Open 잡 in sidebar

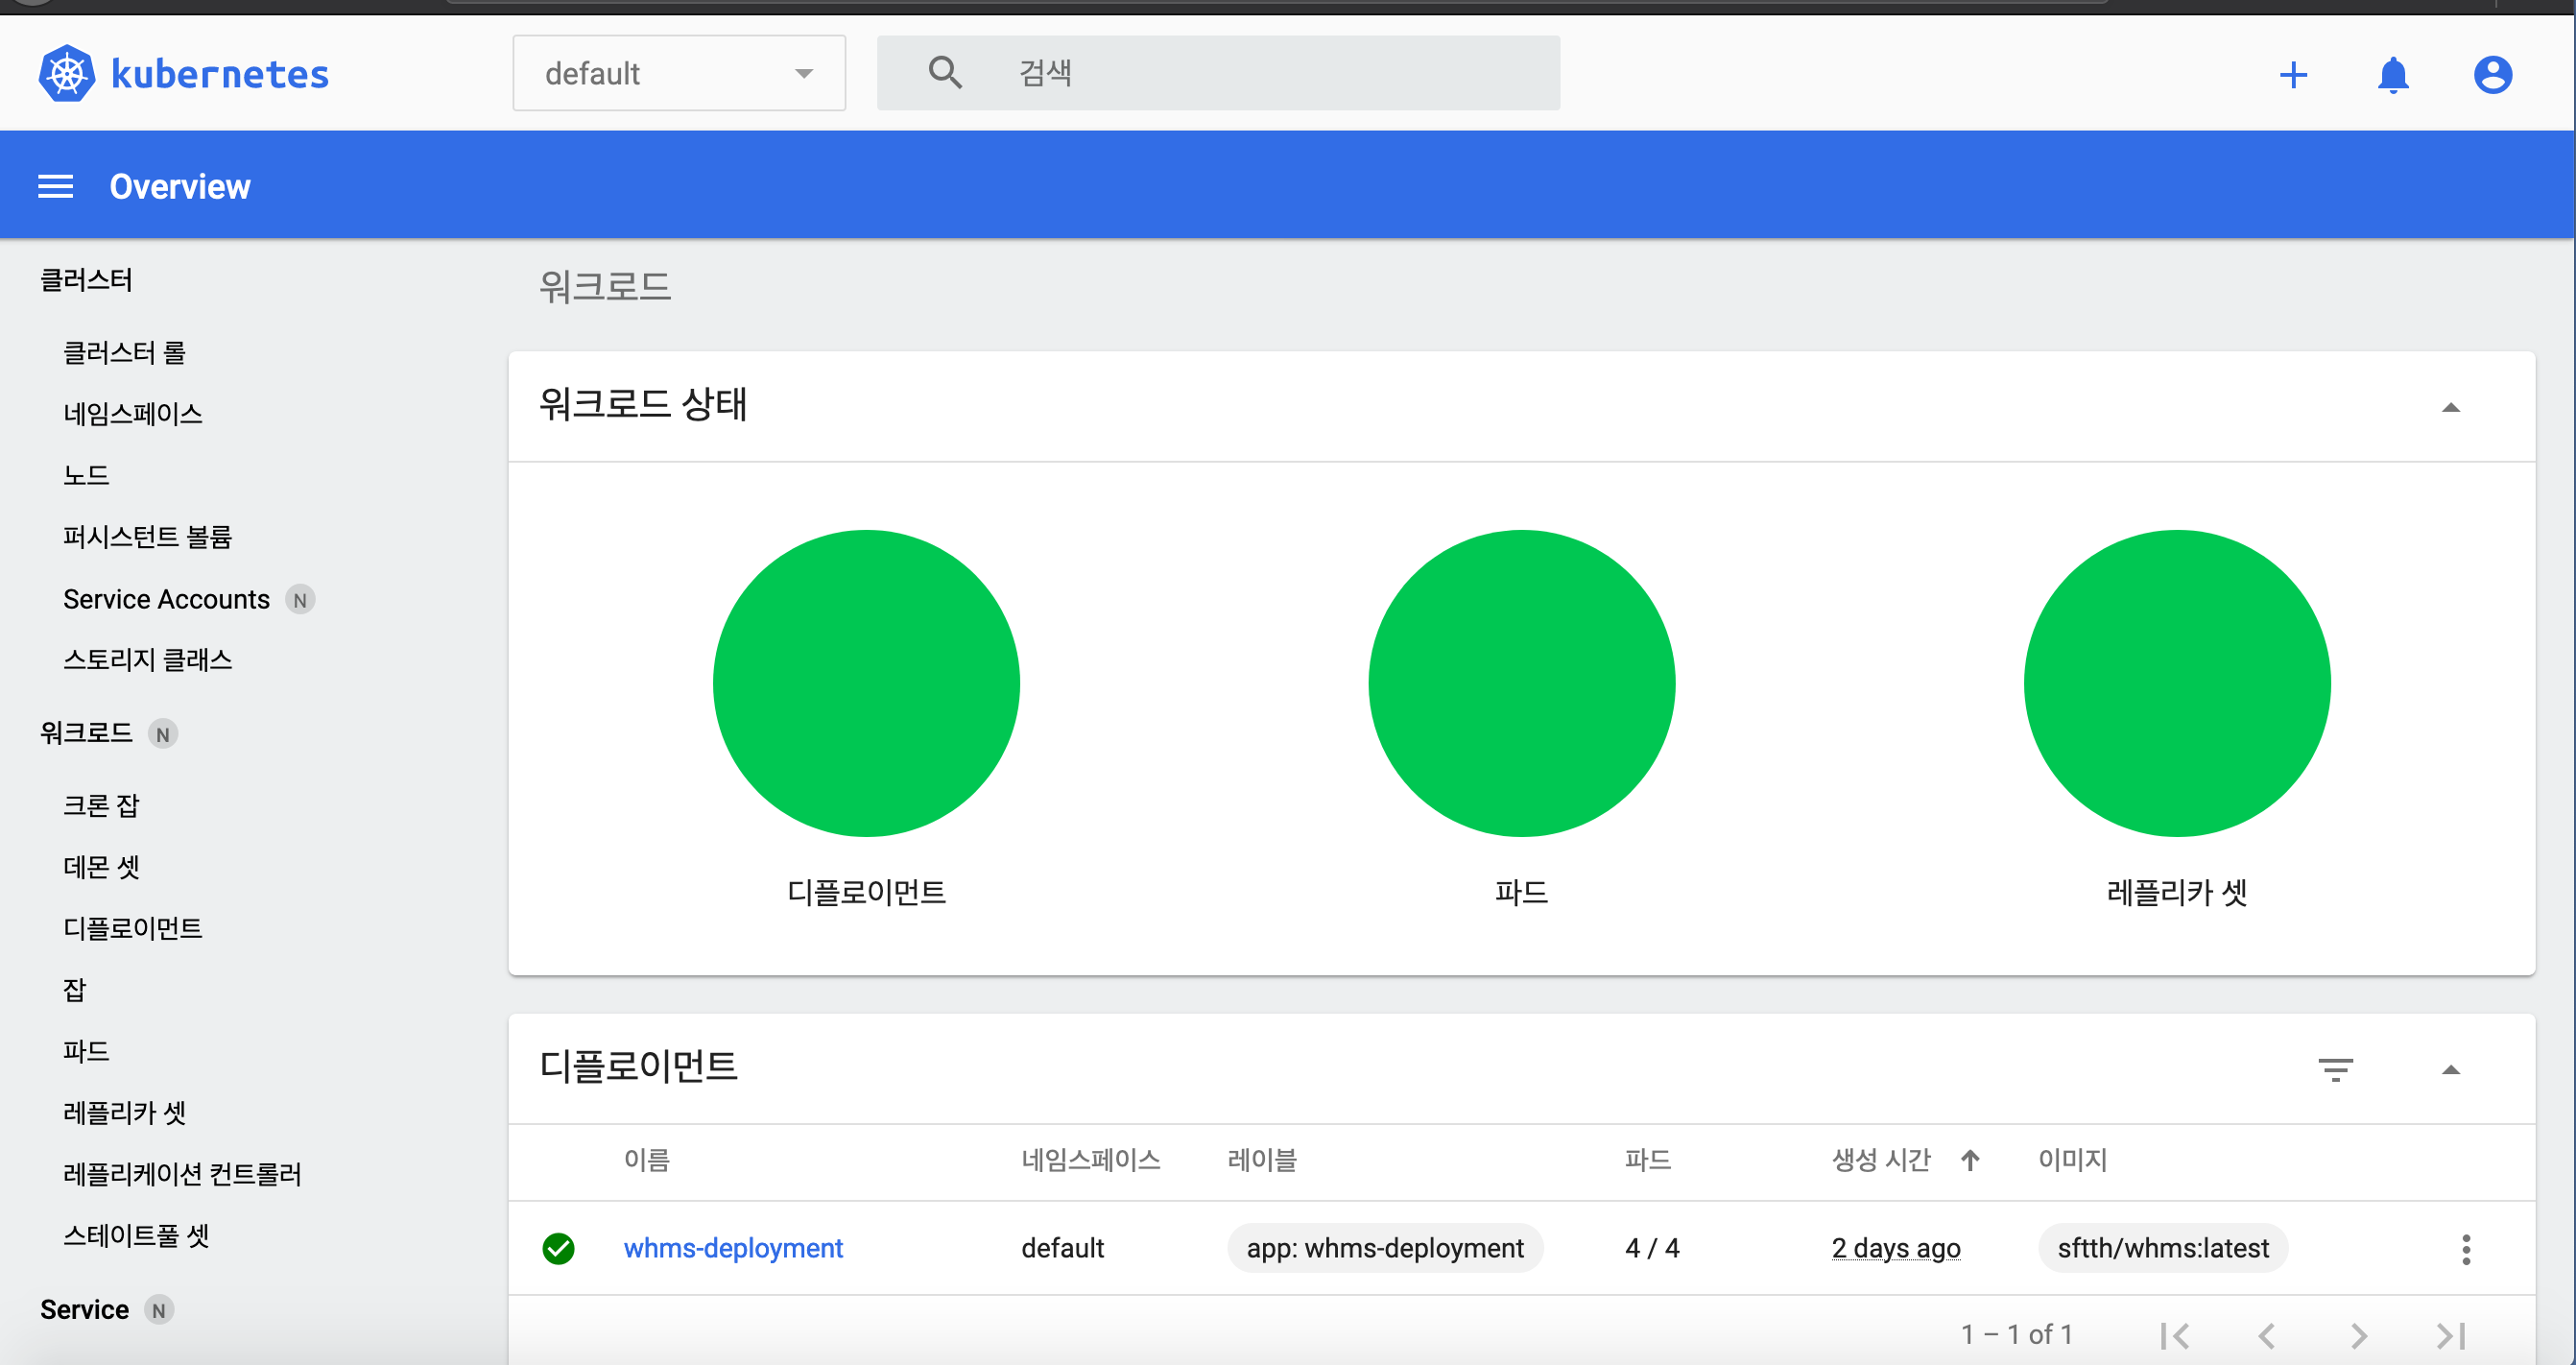point(75,990)
